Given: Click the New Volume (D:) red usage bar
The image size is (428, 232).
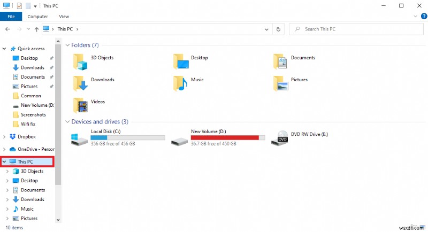Looking at the screenshot, I should [x=228, y=138].
